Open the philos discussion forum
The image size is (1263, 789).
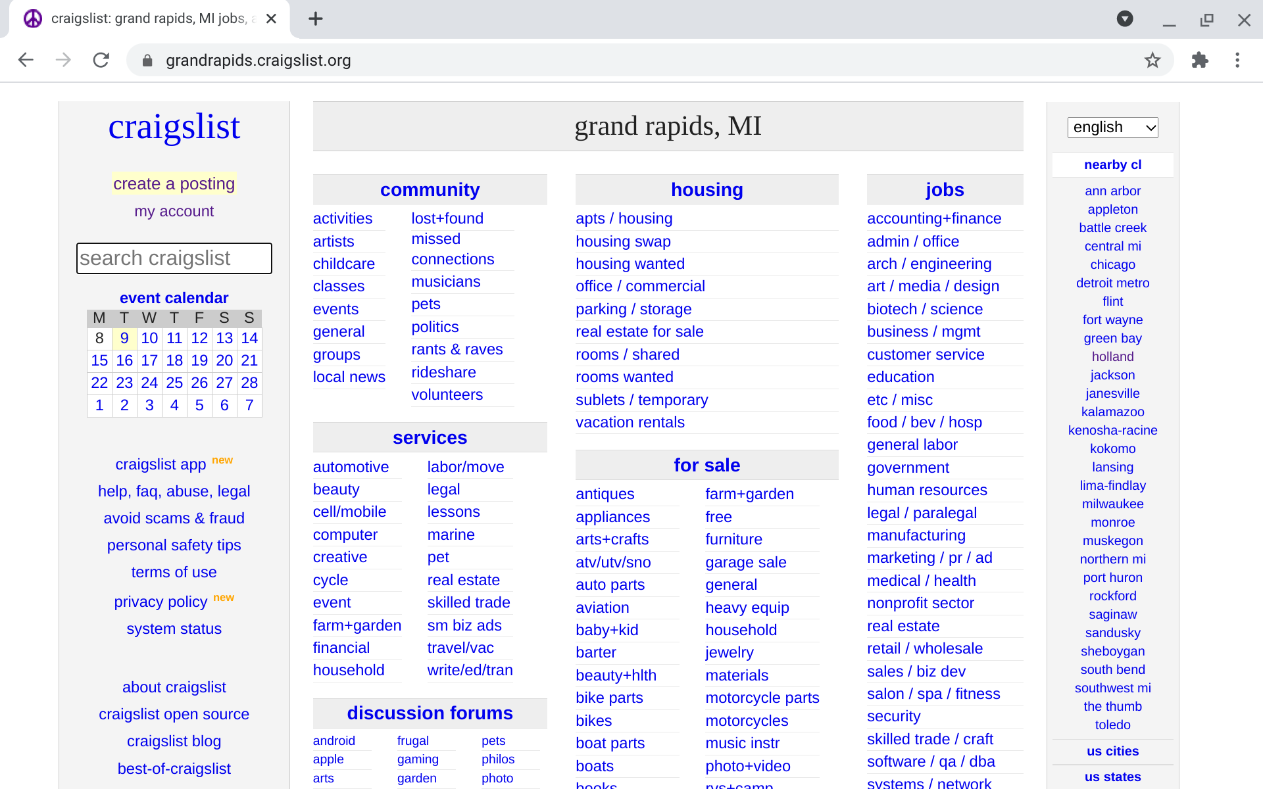coord(497,759)
